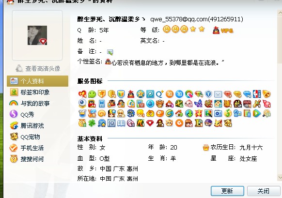282x198 pixels.
Task: Click the yellow diamond level-7 icon
Action: pyautogui.click(x=237, y=94)
